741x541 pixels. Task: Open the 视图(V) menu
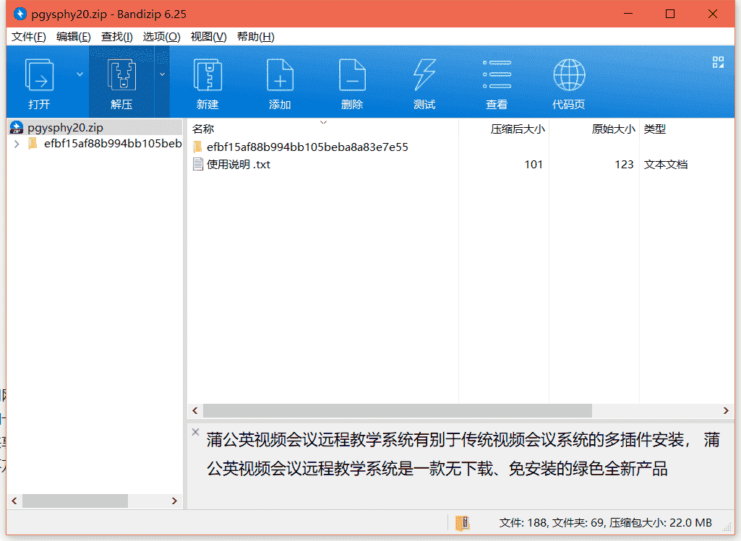pyautogui.click(x=208, y=37)
